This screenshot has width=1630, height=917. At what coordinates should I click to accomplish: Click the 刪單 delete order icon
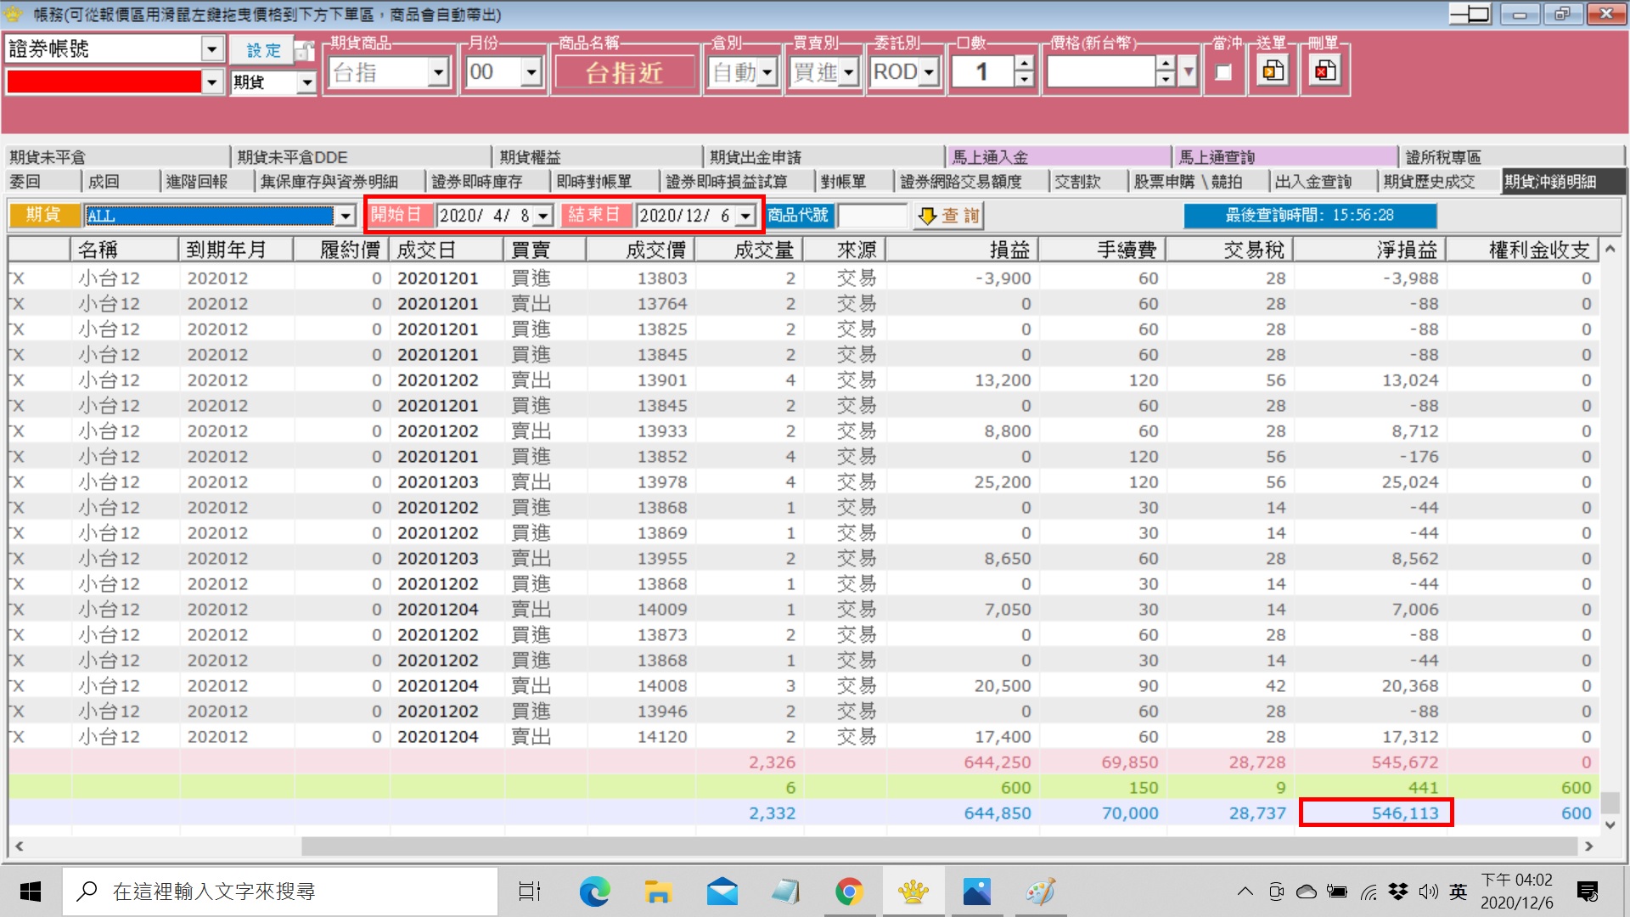1324,72
